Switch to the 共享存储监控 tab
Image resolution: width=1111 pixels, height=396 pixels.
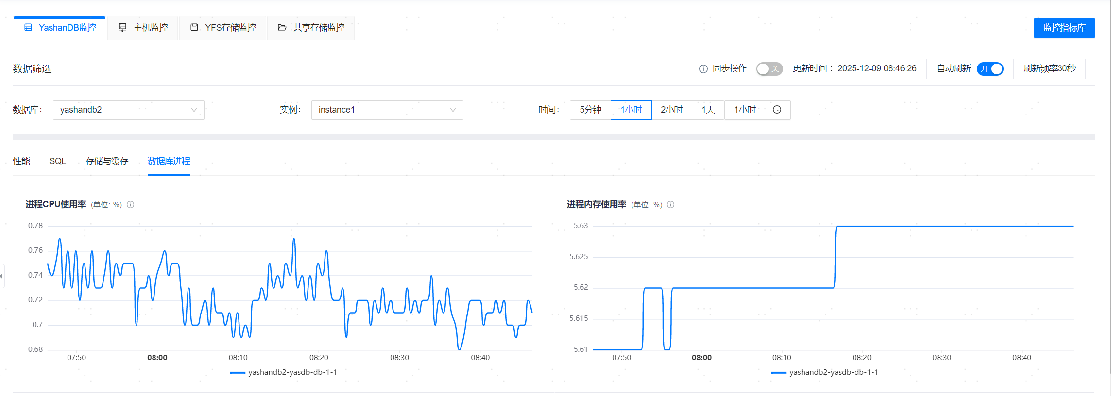tap(311, 28)
